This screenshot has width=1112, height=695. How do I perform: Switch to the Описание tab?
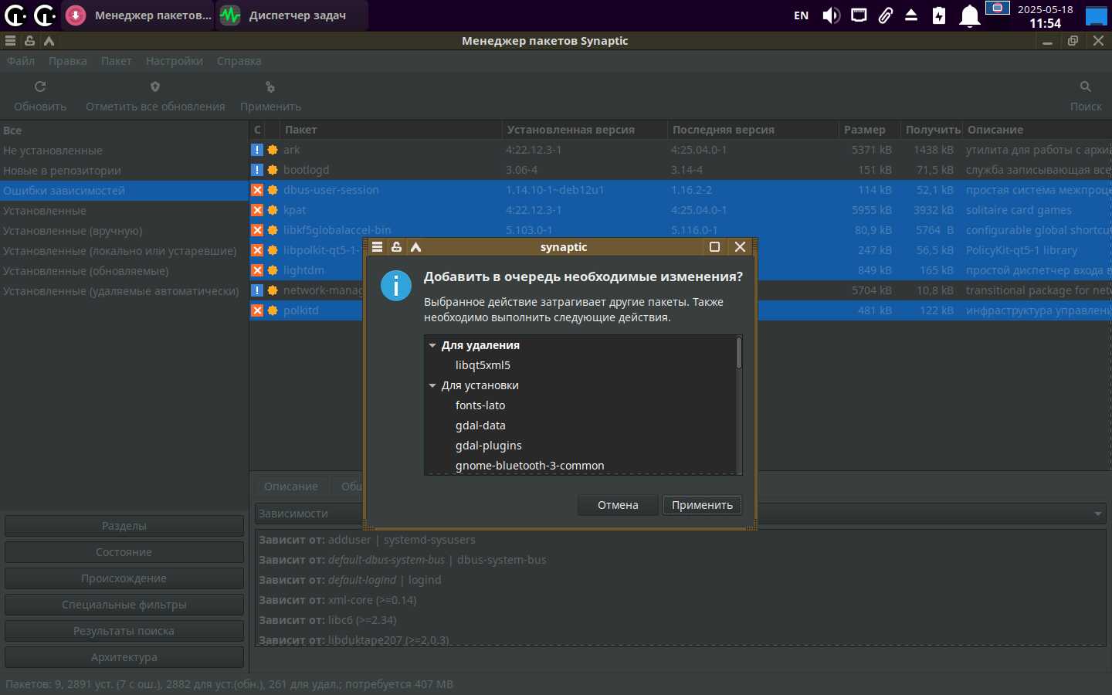point(291,486)
